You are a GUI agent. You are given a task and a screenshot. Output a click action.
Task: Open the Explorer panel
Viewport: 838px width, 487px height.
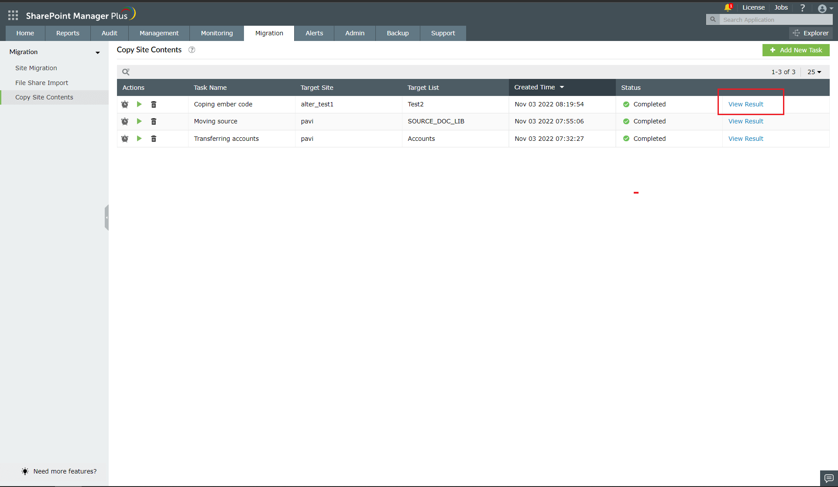click(811, 33)
